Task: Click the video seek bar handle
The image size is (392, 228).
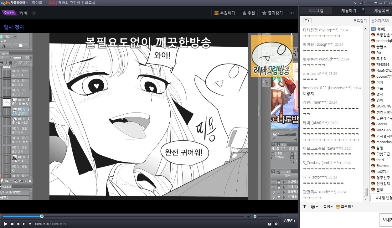Action: tap(42, 216)
